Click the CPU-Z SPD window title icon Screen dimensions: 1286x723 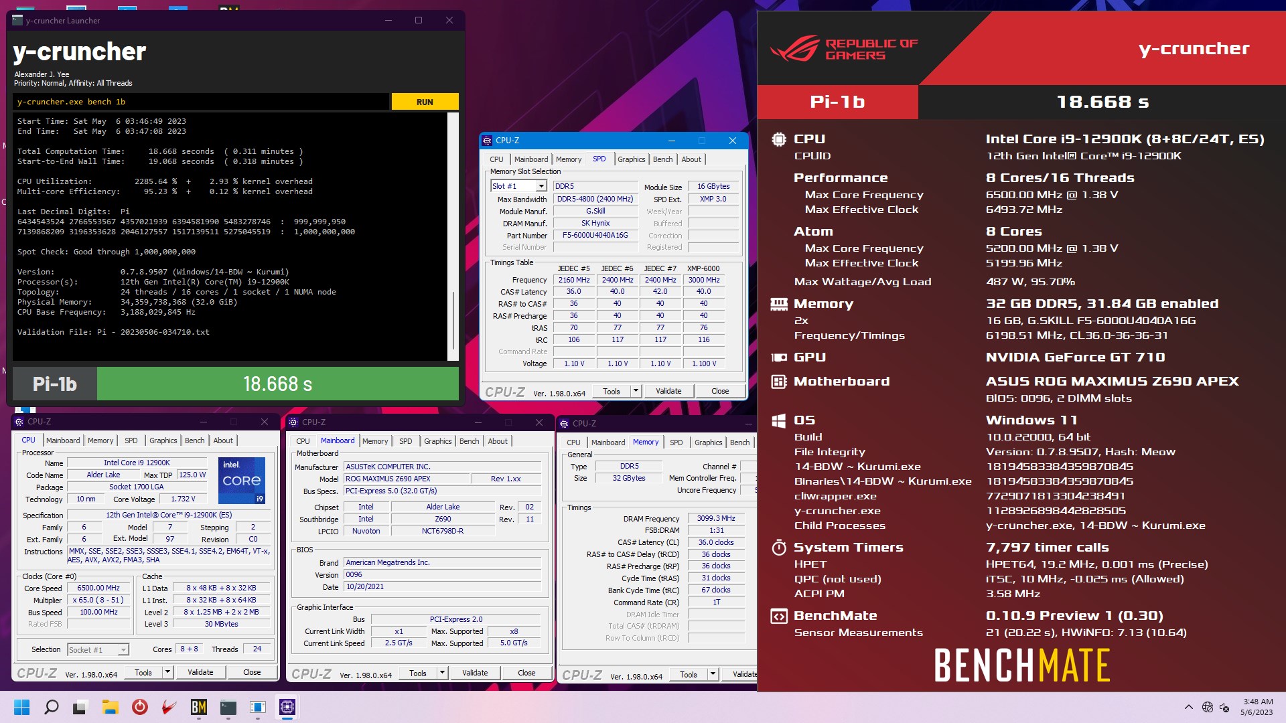pyautogui.click(x=487, y=141)
